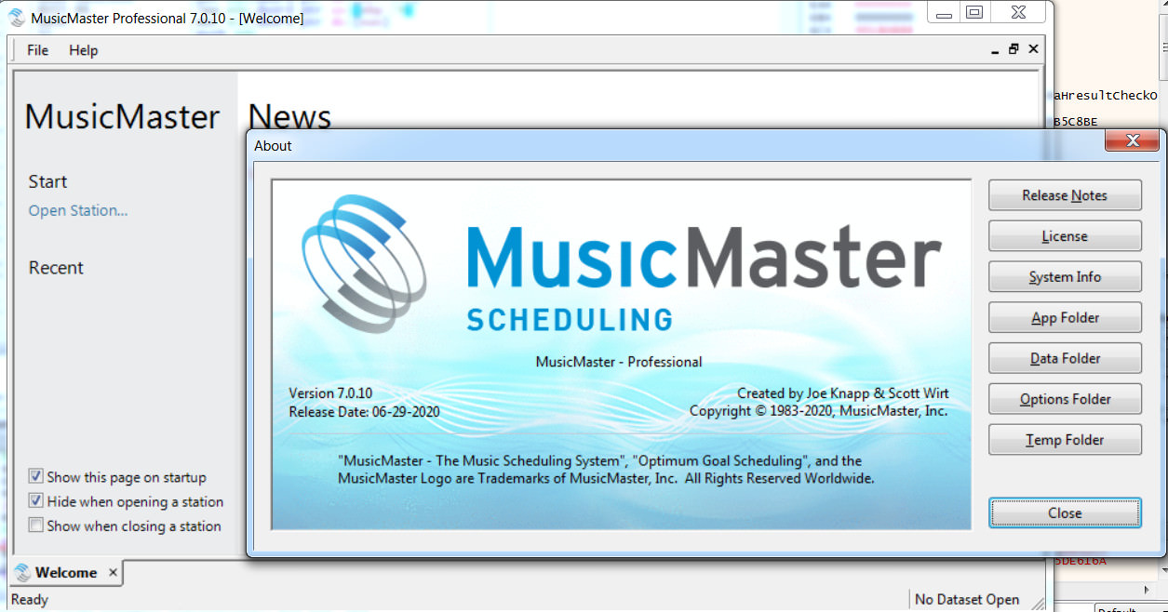Open the Options Folder
Viewport: 1168px width, 612px height.
[1065, 399]
